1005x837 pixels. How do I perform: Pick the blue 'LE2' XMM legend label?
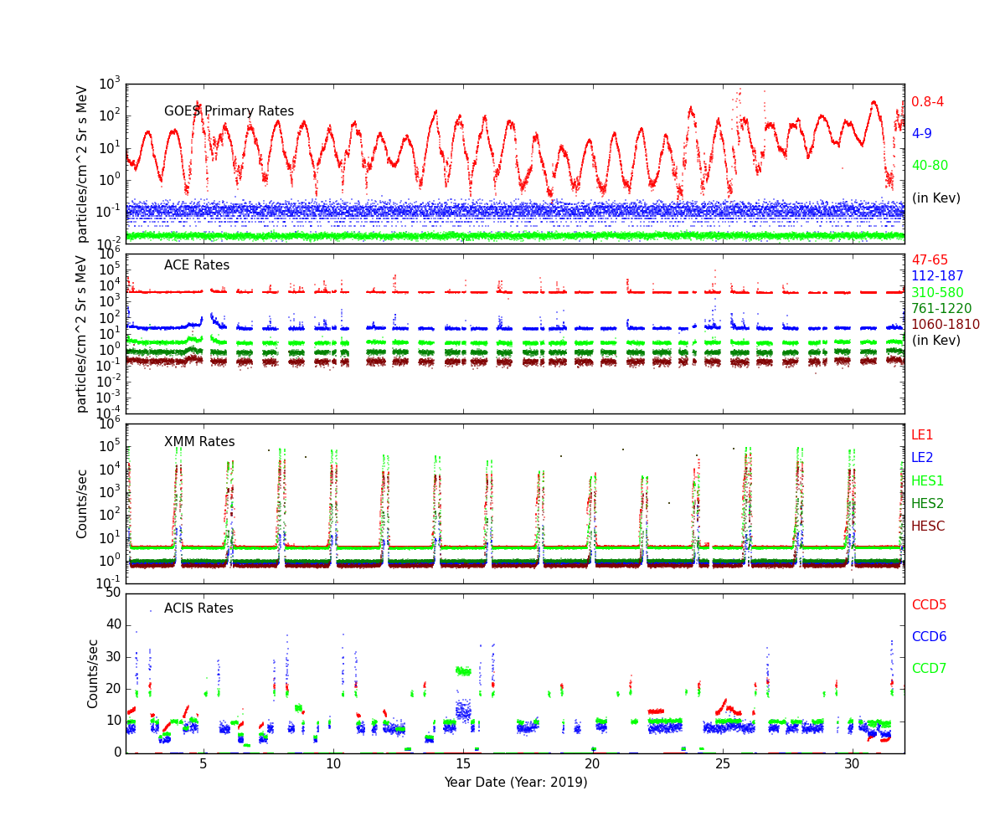coord(922,458)
